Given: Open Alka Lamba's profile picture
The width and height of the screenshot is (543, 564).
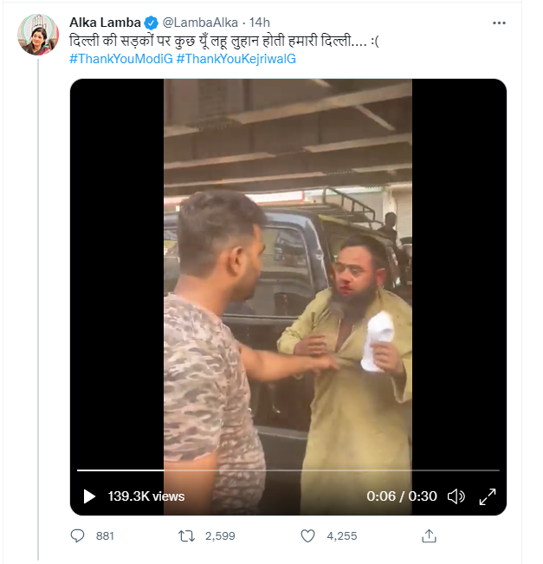Looking at the screenshot, I should [37, 35].
